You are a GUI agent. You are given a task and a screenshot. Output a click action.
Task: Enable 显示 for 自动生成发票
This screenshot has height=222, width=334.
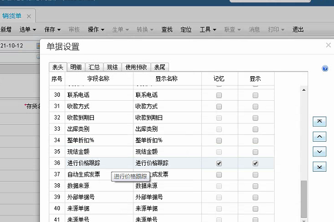pyautogui.click(x=255, y=175)
